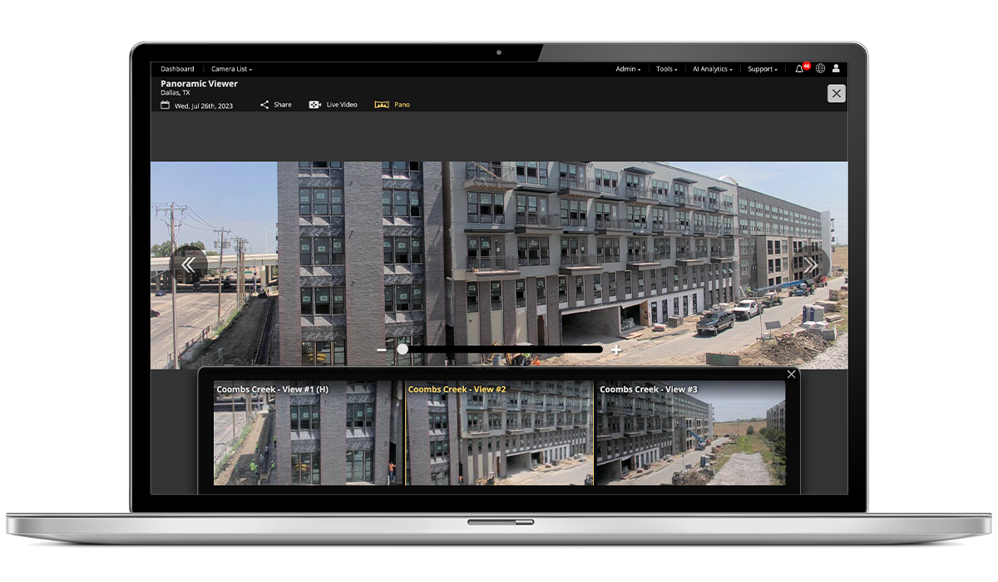Screen dimensions: 998x582
Task: Pan panorama right with double-chevron arrow
Action: (x=811, y=264)
